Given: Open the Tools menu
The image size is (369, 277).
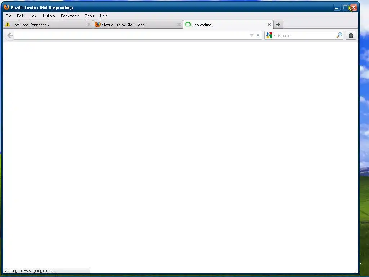Looking at the screenshot, I should tap(90, 16).
